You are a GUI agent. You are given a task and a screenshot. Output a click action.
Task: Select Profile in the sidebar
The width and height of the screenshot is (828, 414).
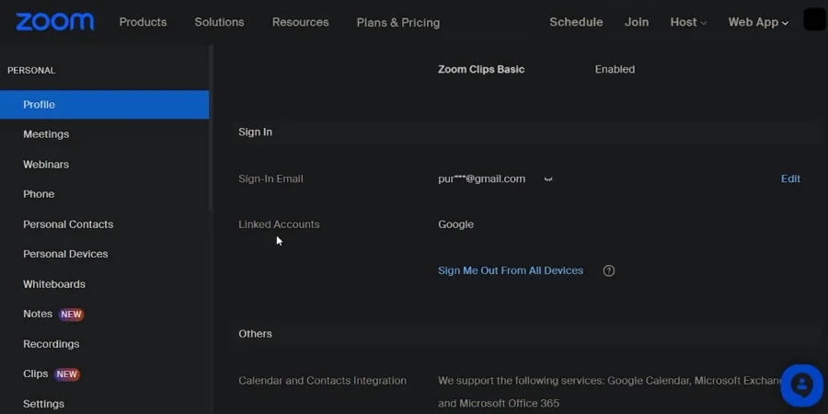(105, 105)
